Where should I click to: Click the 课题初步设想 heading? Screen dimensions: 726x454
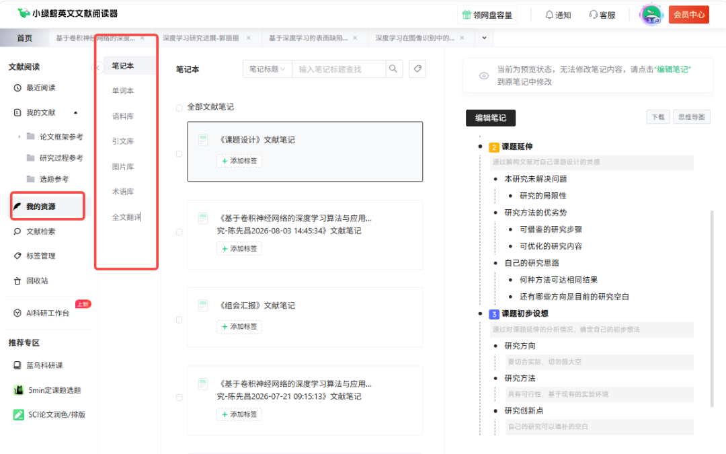[x=524, y=313]
